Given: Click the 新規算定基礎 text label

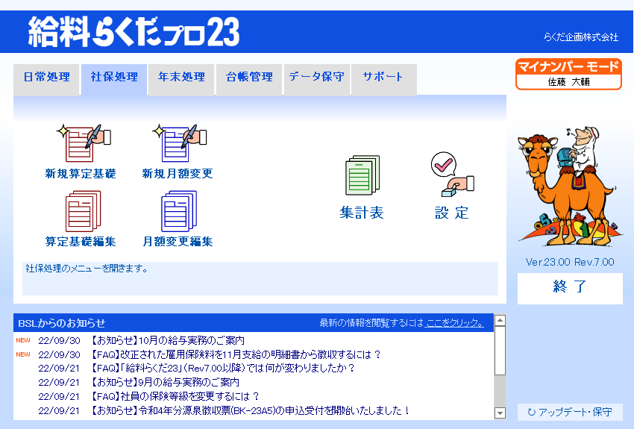Looking at the screenshot, I should [81, 174].
